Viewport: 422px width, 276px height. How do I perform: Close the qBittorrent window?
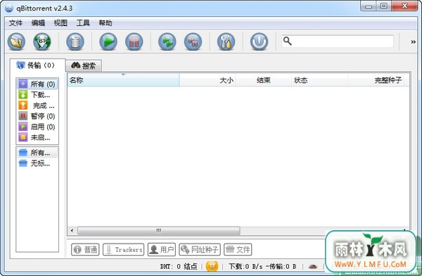pos(404,6)
